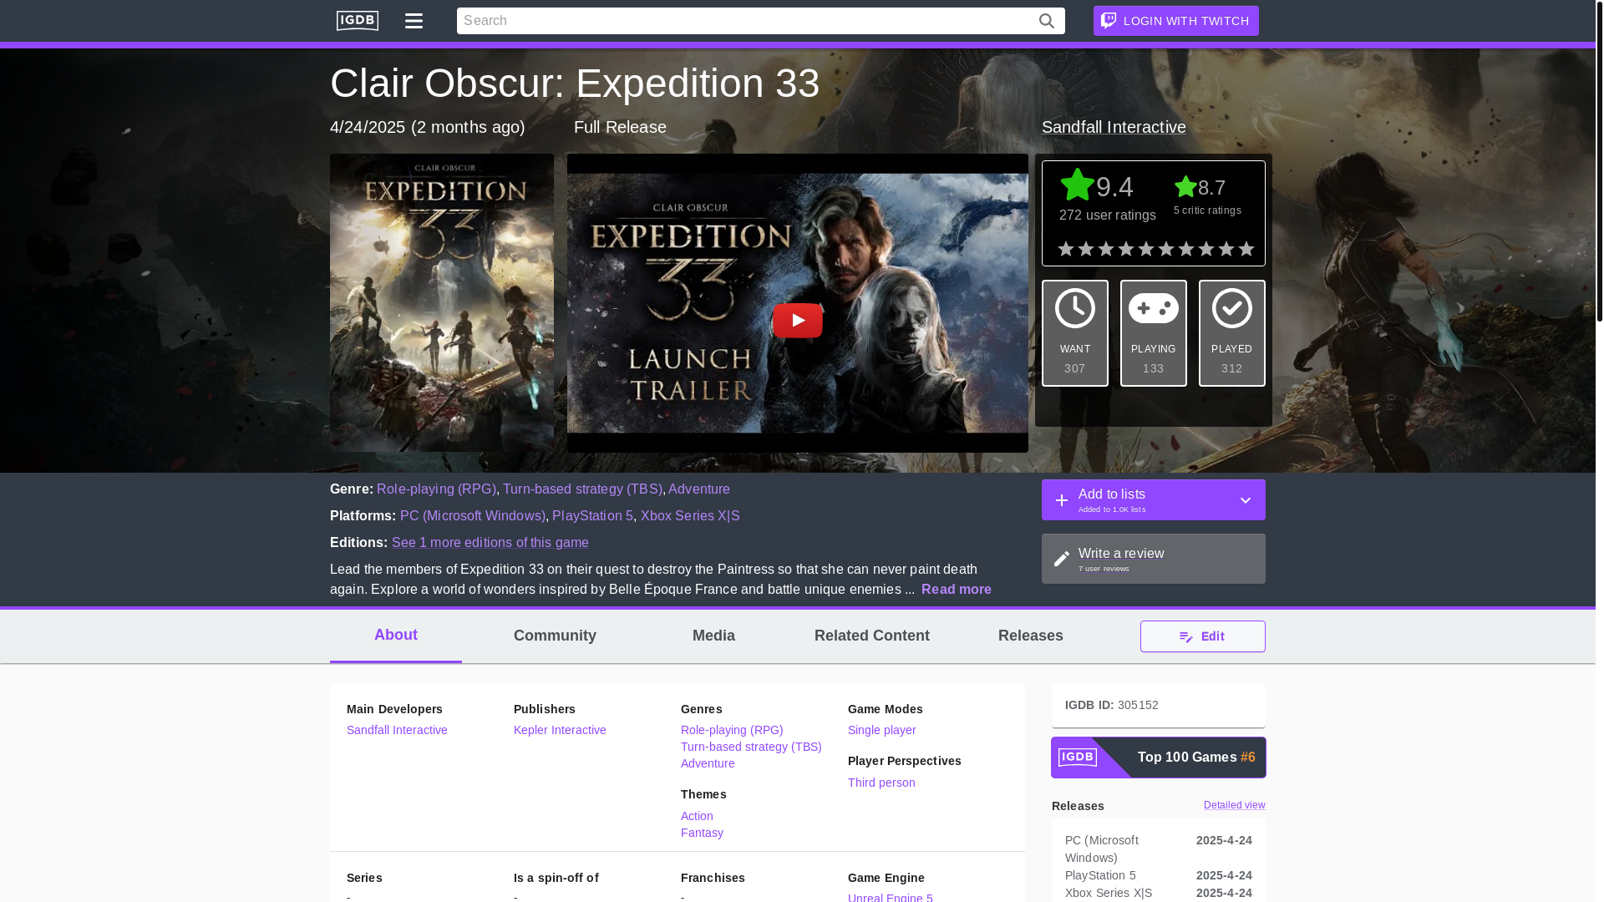Click Action theme link

697,816
